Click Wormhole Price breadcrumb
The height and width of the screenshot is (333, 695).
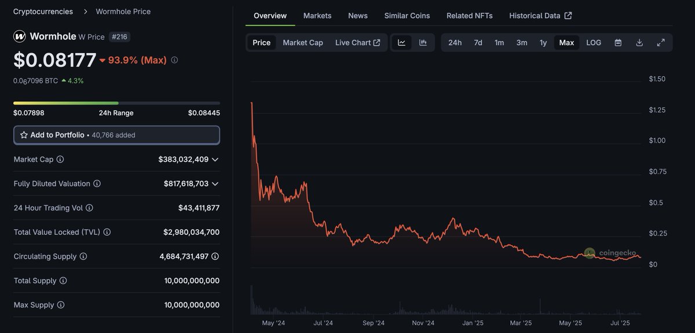(123, 11)
